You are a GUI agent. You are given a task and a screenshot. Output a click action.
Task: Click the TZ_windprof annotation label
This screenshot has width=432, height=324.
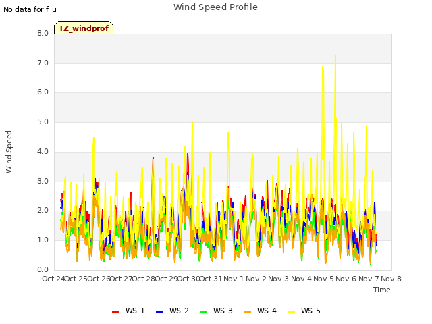coord(84,28)
